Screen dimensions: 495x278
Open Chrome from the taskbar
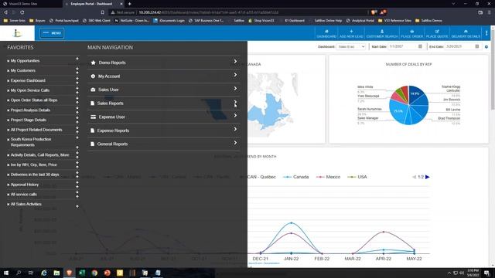[x=94, y=273]
